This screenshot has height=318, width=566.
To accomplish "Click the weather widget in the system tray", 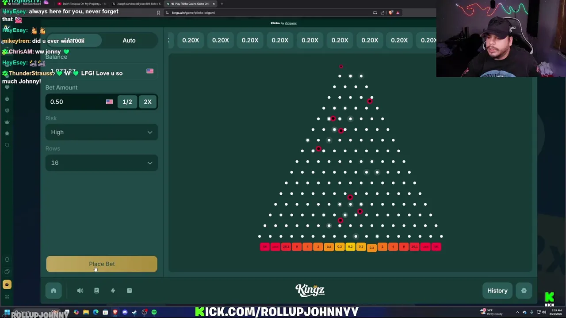I will tap(492, 312).
